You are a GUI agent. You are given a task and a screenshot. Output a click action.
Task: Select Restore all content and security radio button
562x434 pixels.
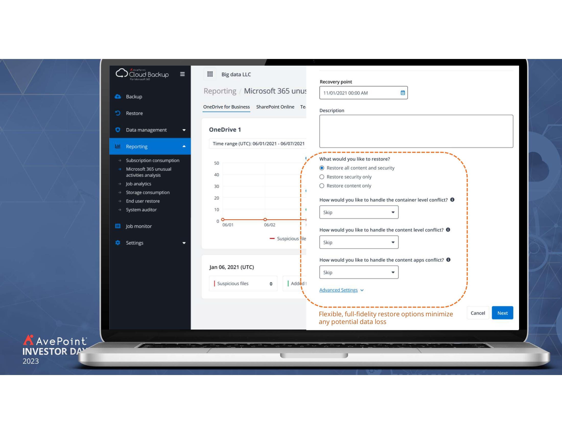pos(322,168)
